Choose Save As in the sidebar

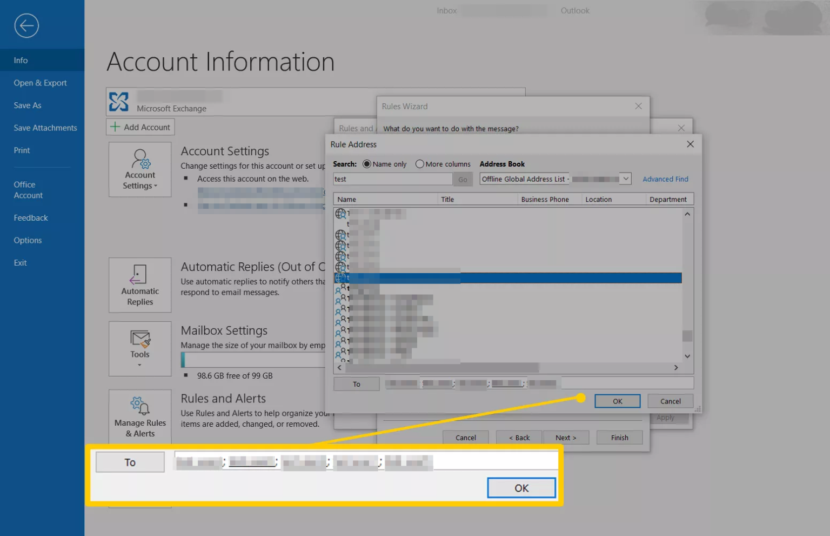click(x=28, y=105)
